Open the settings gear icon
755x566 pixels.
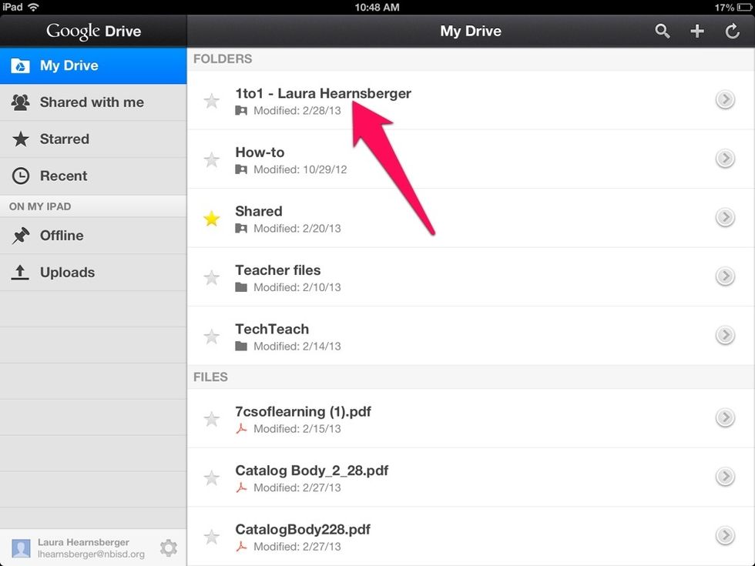(x=168, y=548)
